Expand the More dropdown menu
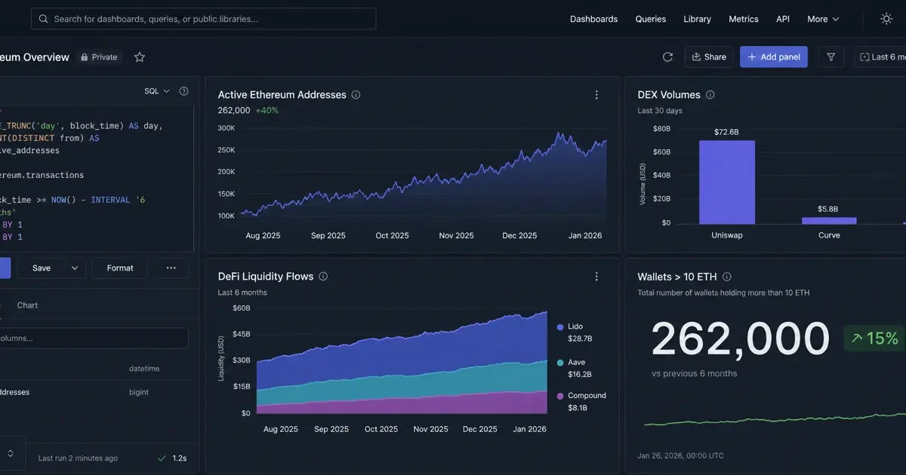Image resolution: width=906 pixels, height=475 pixels. (823, 19)
